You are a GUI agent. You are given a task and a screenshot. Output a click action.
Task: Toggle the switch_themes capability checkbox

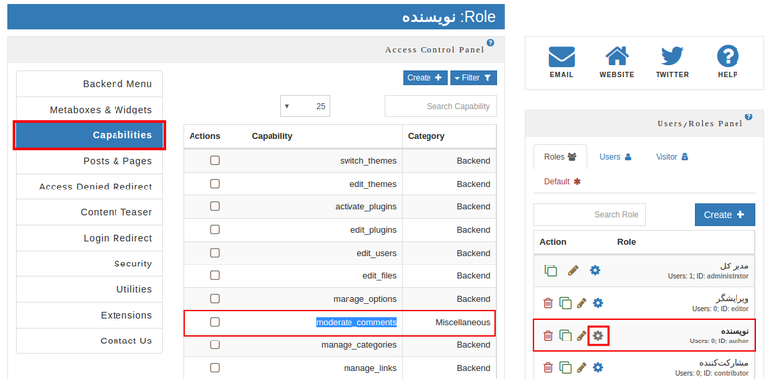215,160
